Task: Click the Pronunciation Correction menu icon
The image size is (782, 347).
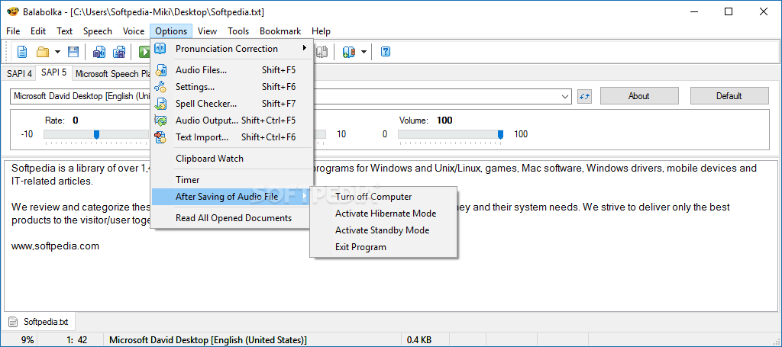Action: tap(160, 49)
